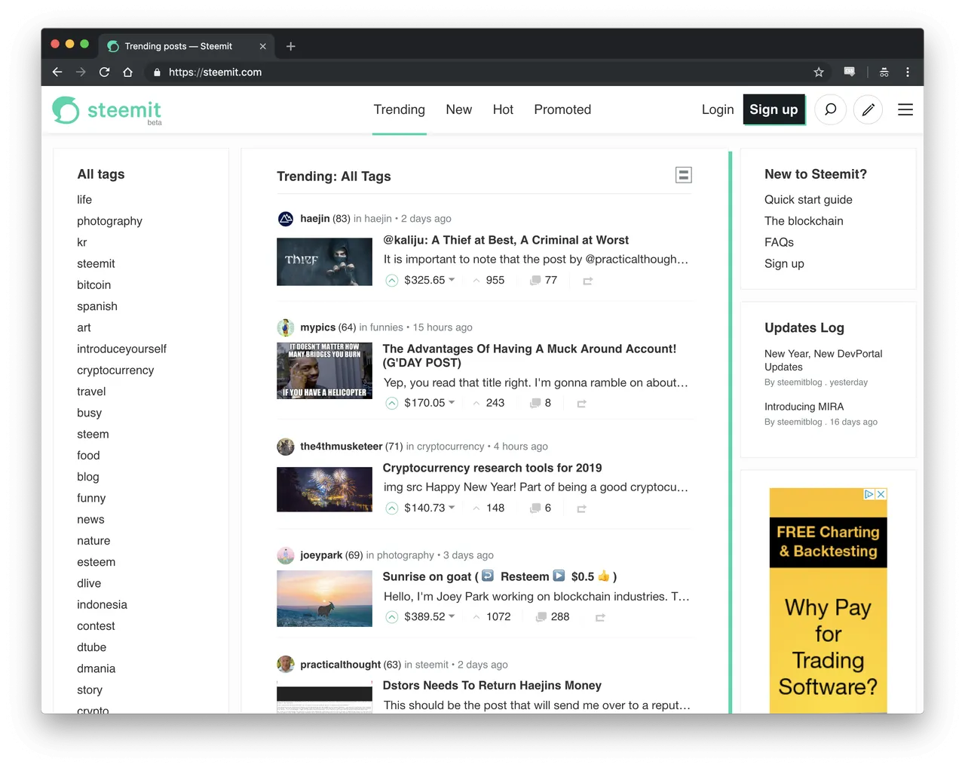Image resolution: width=965 pixels, height=768 pixels.
Task: Upvote the Muck Around Account post
Action: 392,404
